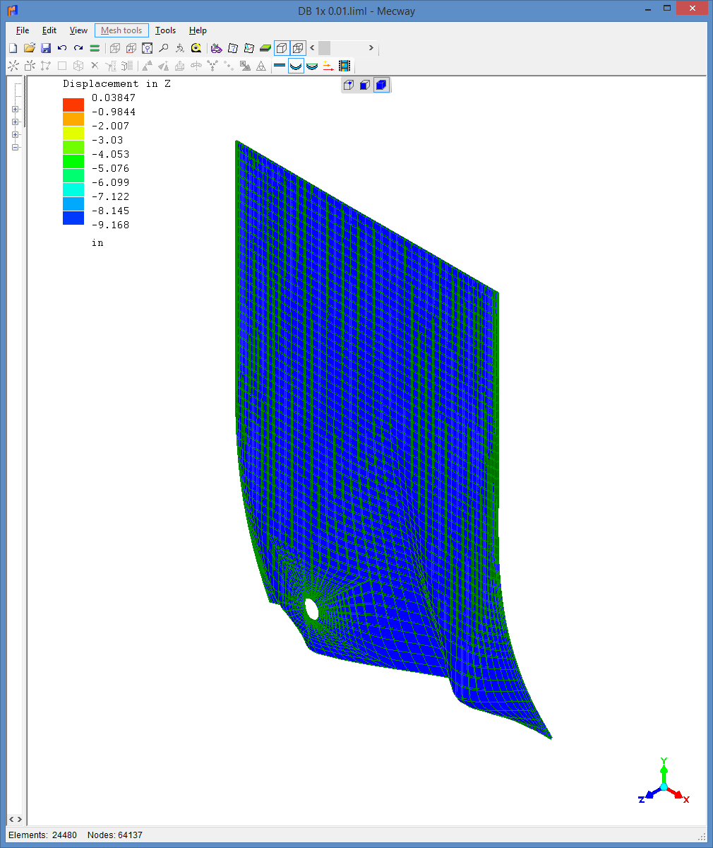
Task: Toggle the open cube display button in the top toolbar
Action: (x=282, y=48)
